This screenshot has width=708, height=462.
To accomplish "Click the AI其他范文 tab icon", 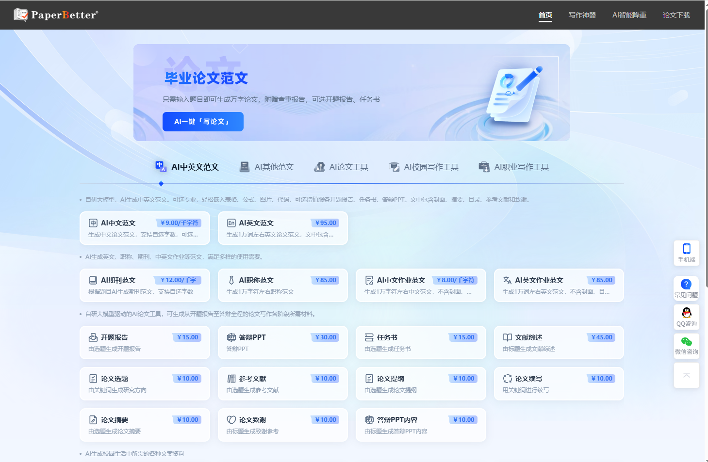I will coord(245,167).
